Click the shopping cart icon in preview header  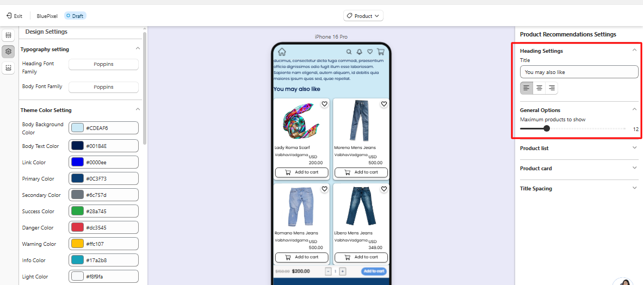tap(380, 52)
